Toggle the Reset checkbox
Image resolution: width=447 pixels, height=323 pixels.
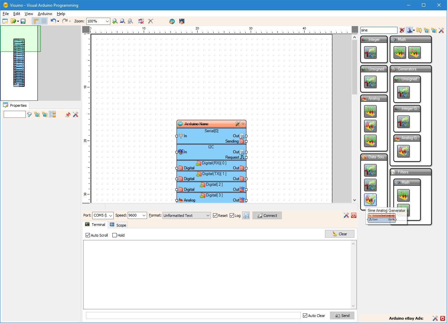(220, 216)
